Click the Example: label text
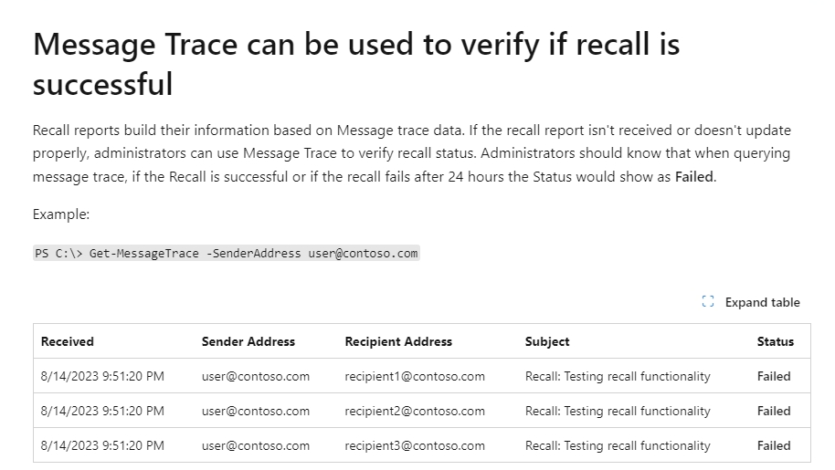Image resolution: width=835 pixels, height=470 pixels. tap(61, 214)
